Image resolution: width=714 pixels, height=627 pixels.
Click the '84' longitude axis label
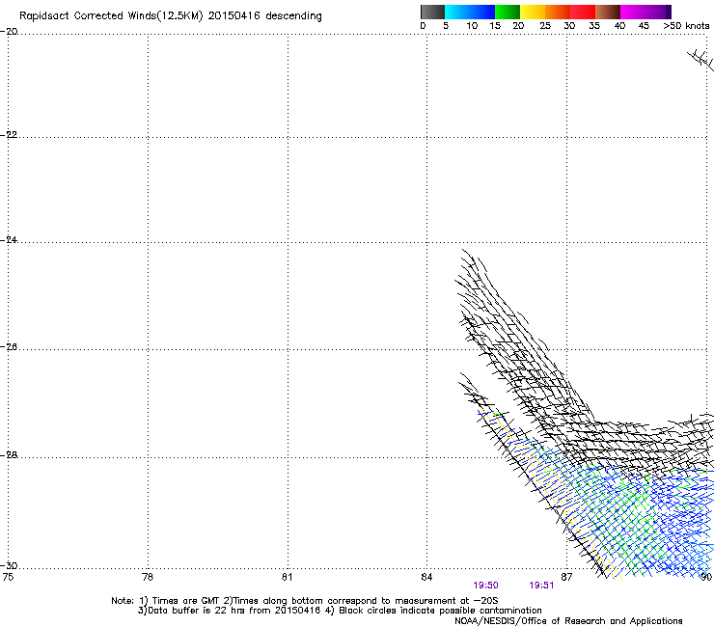426,577
